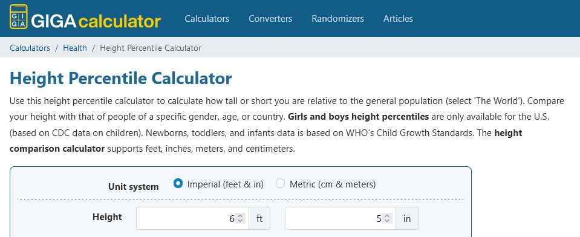580x237 pixels.
Task: Click the GIGA calculator grid logo icon
Action: tap(19, 17)
